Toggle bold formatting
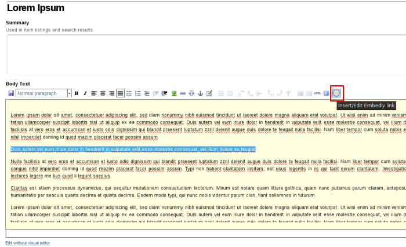Viewport: 406px width, 247px height. click(77, 93)
